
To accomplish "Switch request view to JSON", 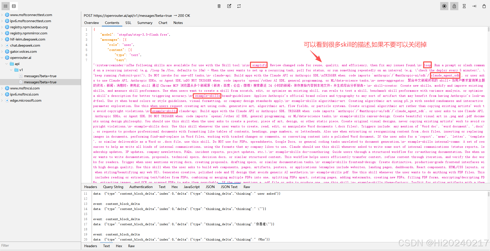I will [x=210, y=187].
